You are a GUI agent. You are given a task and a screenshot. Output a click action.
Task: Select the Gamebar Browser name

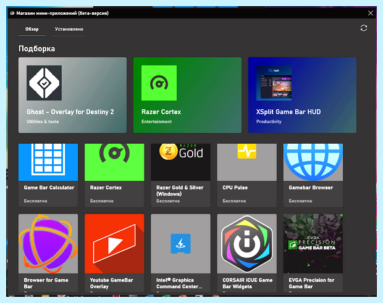click(311, 188)
